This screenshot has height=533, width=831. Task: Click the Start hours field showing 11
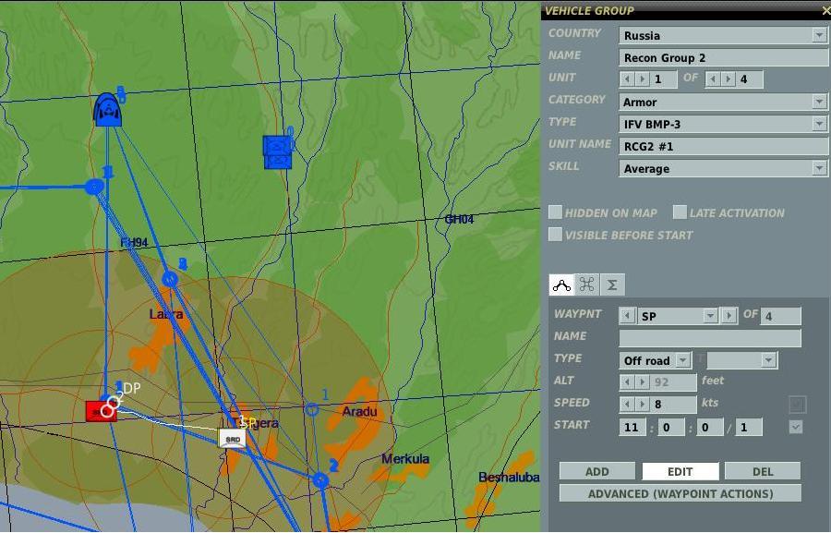(x=632, y=427)
